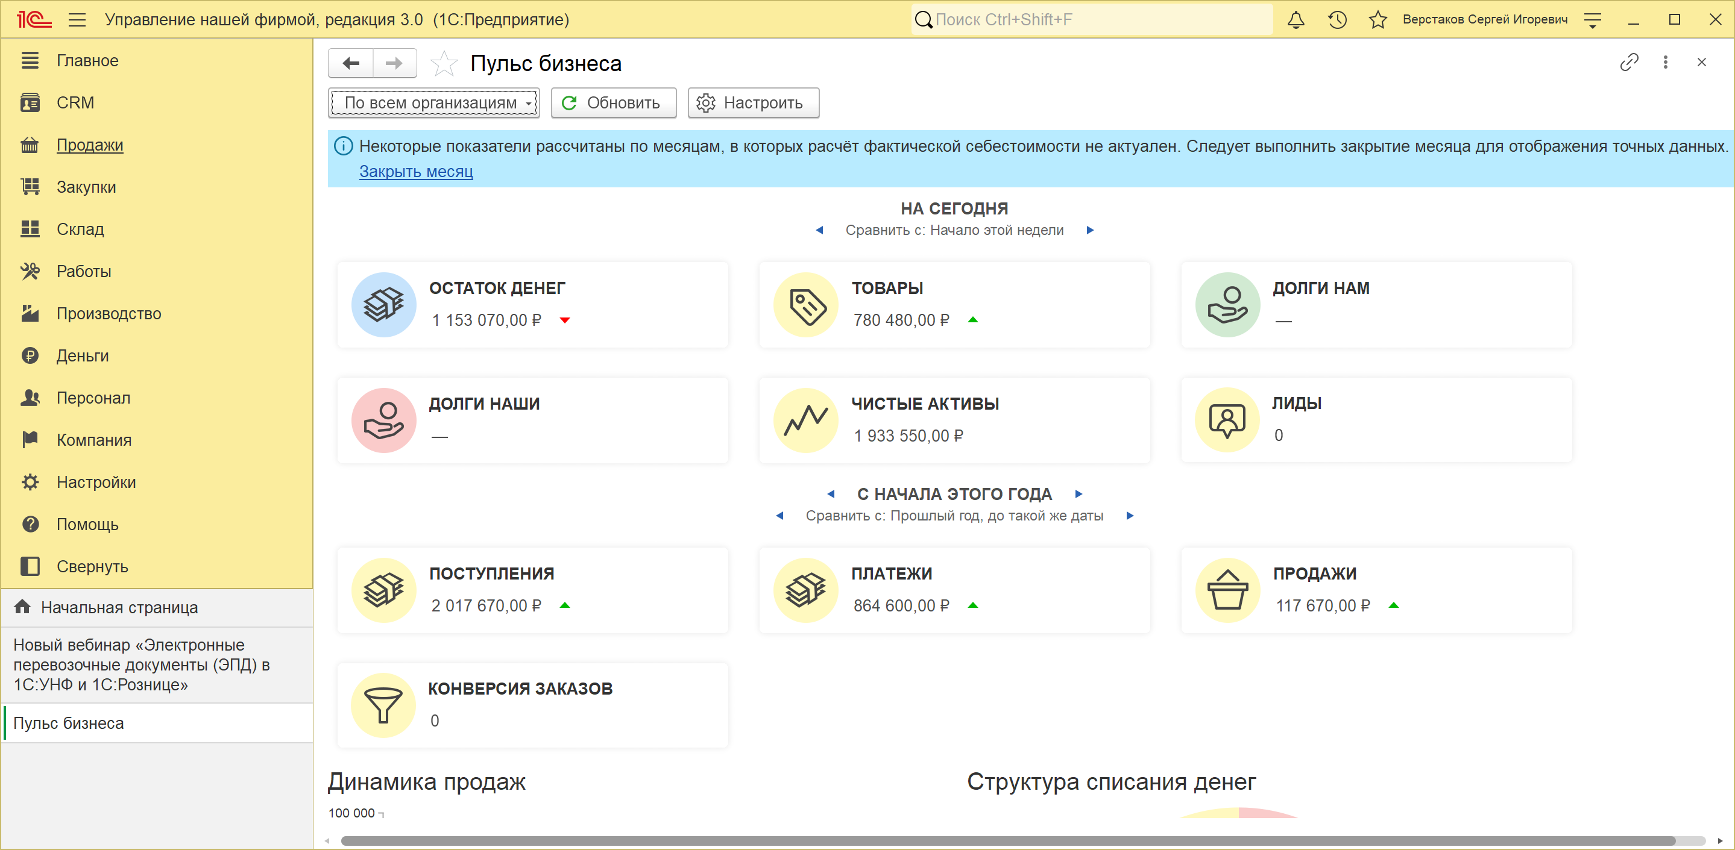This screenshot has width=1735, height=850.
Task: Click the Продажи basket icon
Action: [x=1228, y=590]
